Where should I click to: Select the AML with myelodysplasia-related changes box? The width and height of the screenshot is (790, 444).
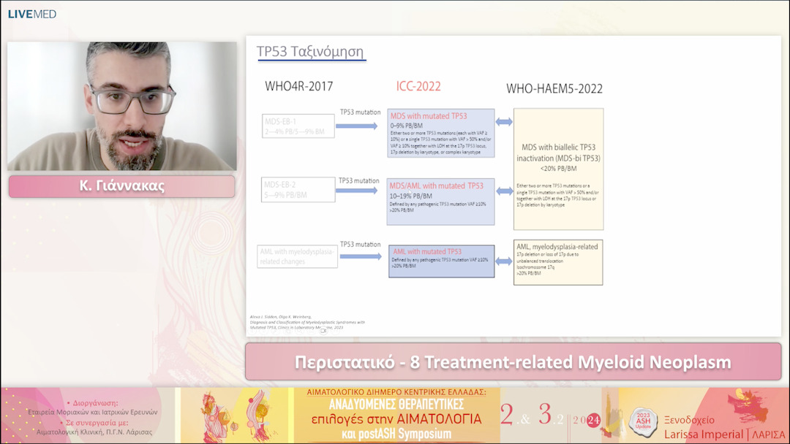point(296,255)
